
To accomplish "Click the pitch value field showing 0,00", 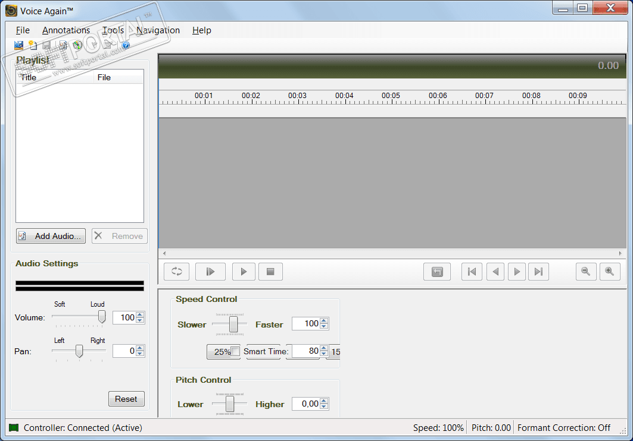I will 305,404.
